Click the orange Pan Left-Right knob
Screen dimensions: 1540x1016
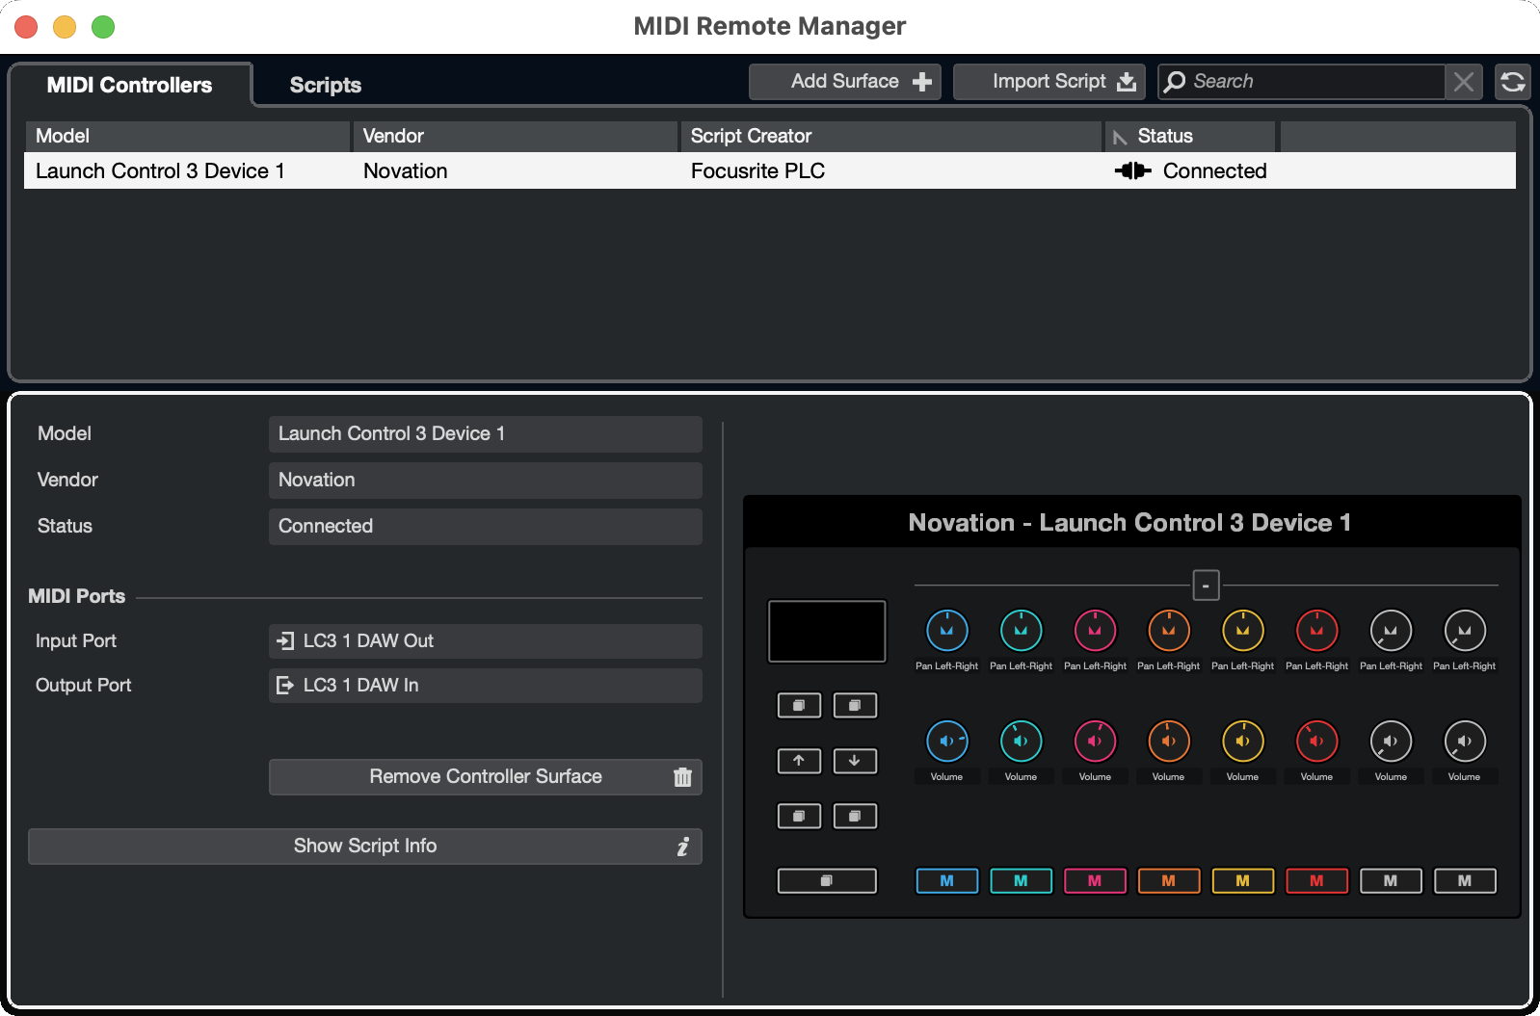(1168, 631)
